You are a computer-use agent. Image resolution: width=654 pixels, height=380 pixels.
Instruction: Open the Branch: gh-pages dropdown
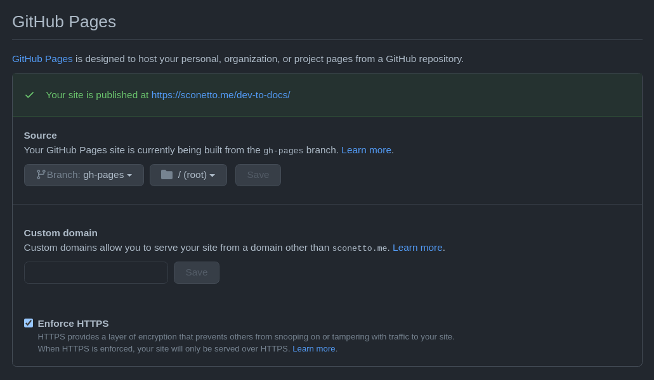coord(84,174)
